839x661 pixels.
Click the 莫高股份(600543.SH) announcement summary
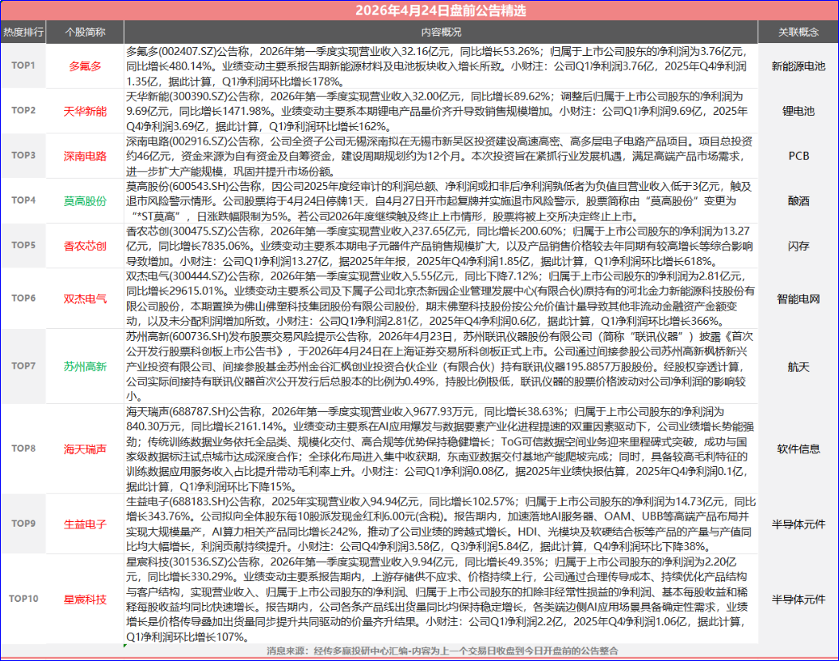pos(441,201)
